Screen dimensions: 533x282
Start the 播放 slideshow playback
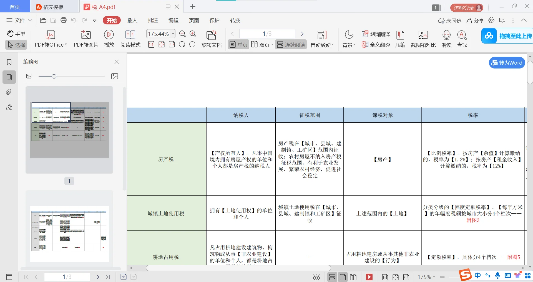109,39
